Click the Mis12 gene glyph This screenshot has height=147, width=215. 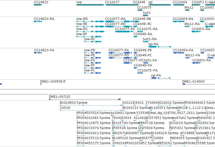click(187, 10)
